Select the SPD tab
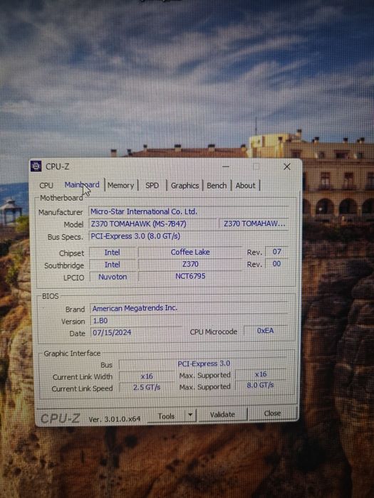Screen dimensions: 374x498 pyautogui.click(x=152, y=185)
